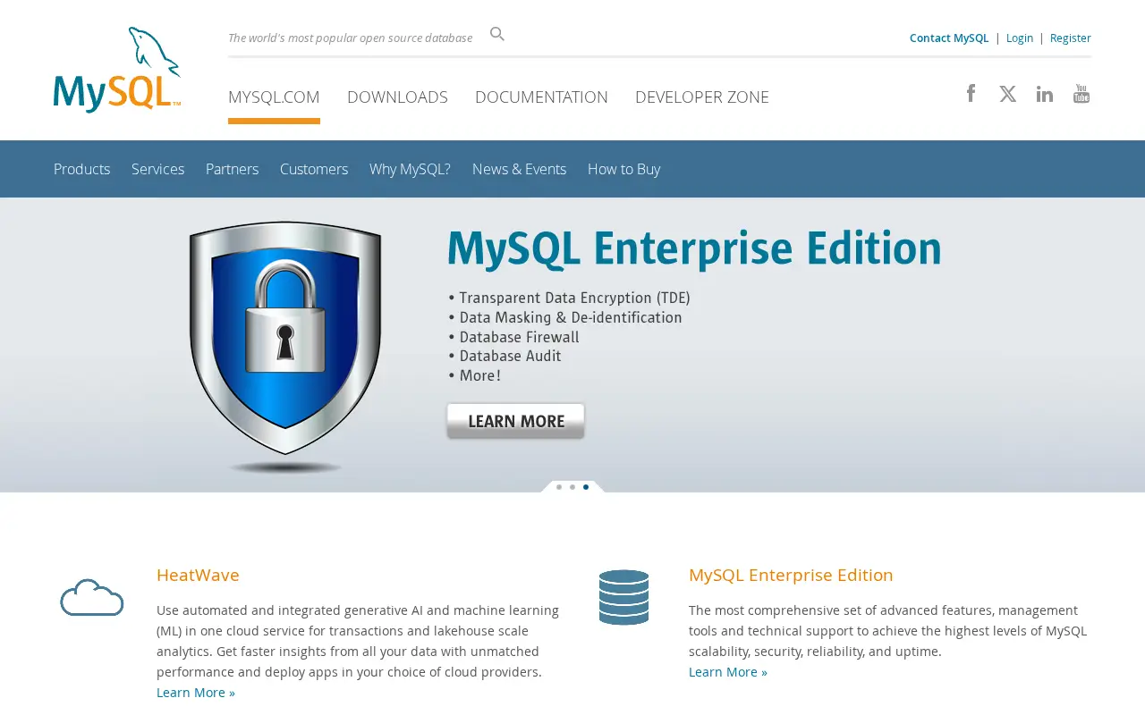
Task: Open the MySQL Facebook page icon
Action: point(971,93)
